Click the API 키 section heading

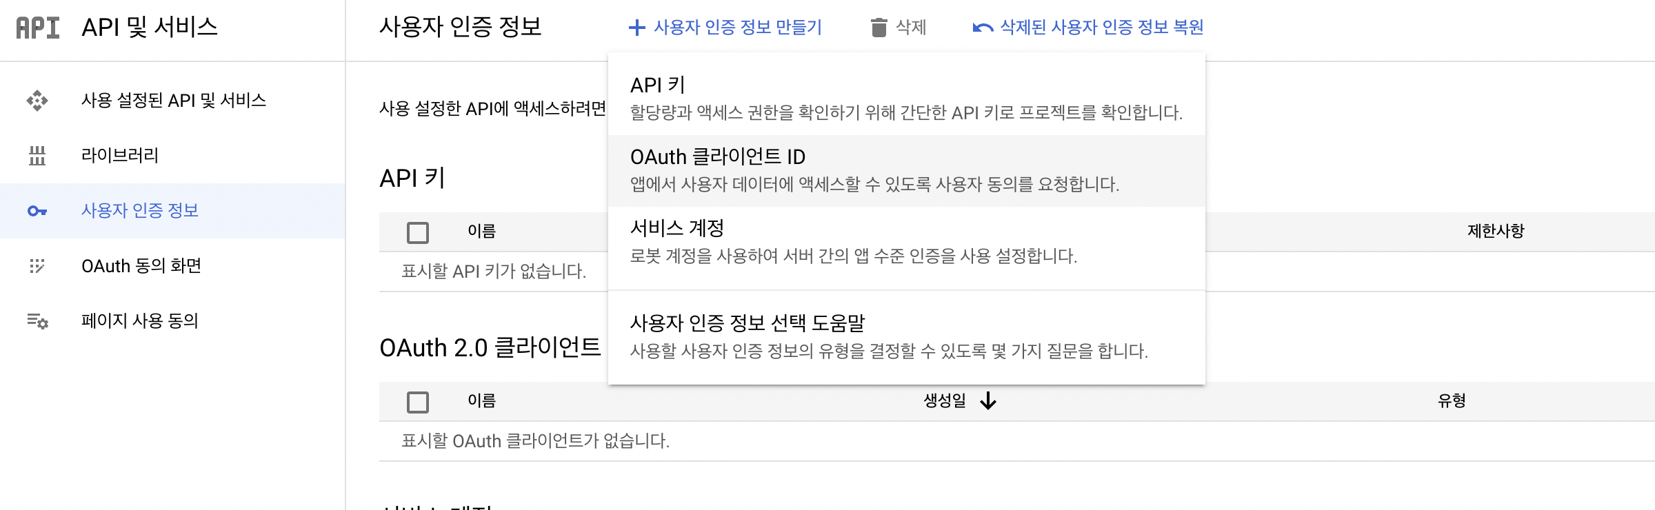tap(412, 178)
